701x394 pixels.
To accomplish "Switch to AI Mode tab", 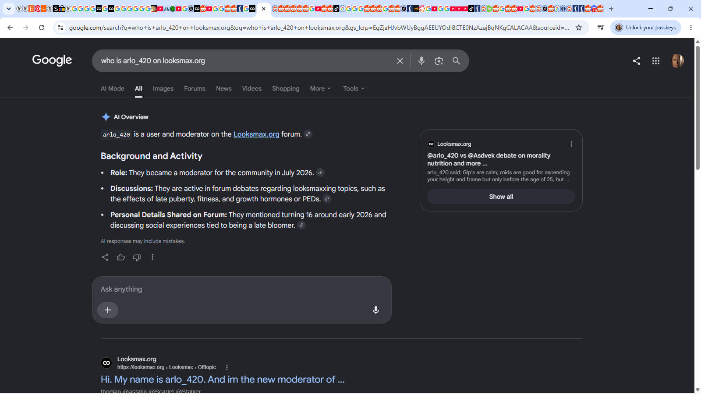I will coord(113,88).
